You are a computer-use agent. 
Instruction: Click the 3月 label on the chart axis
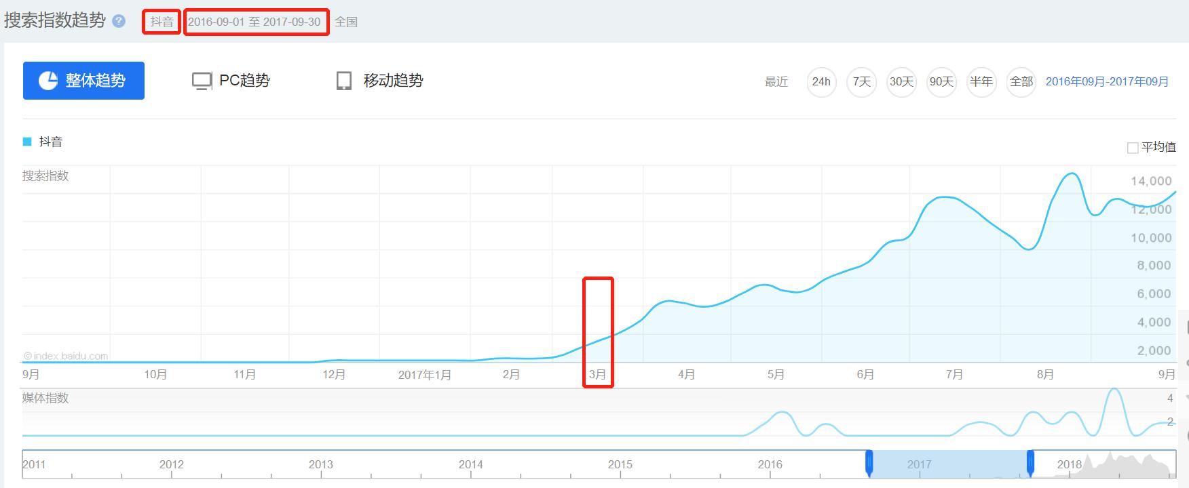(597, 374)
